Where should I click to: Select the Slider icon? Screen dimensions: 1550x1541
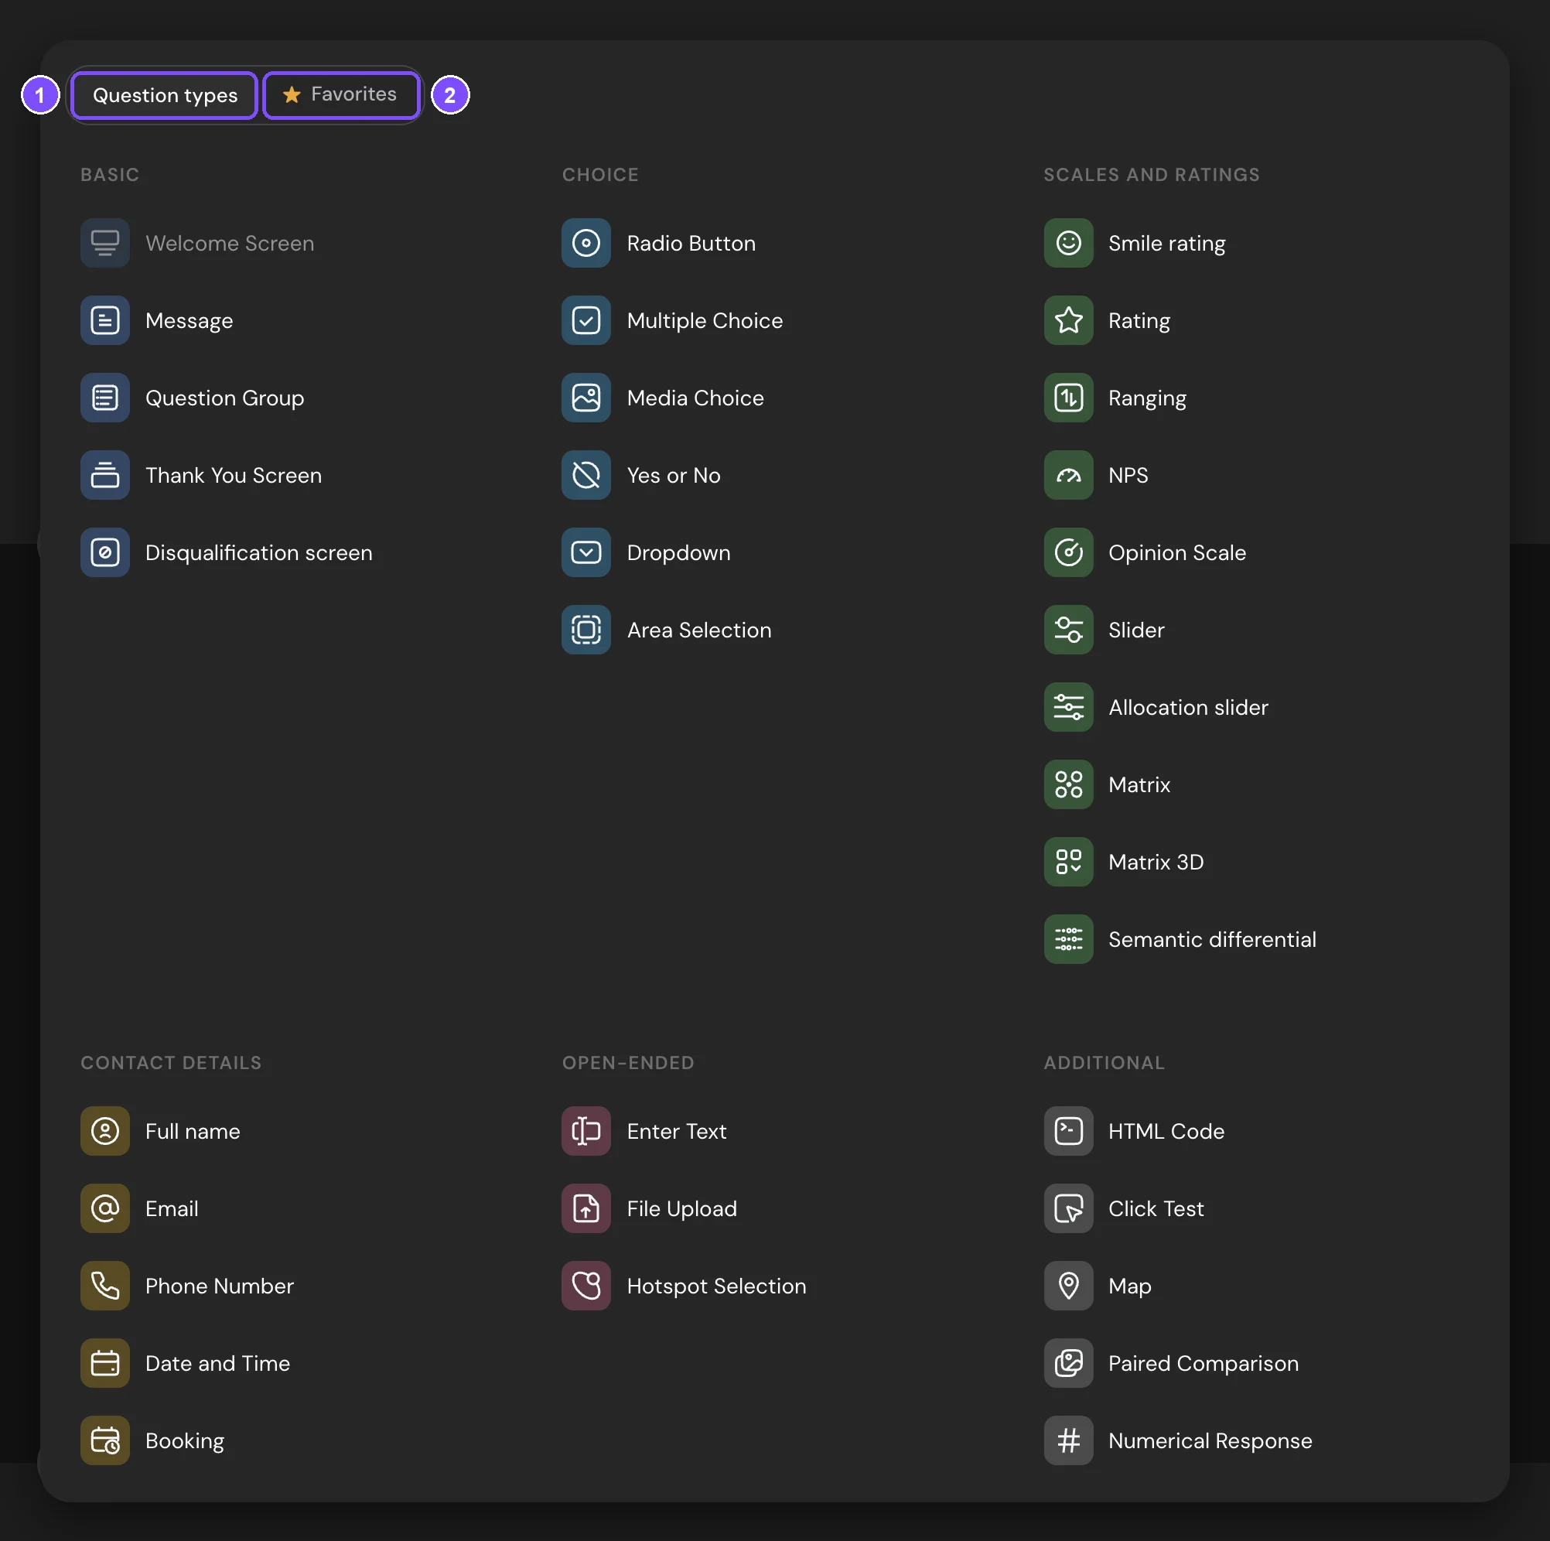point(1069,629)
